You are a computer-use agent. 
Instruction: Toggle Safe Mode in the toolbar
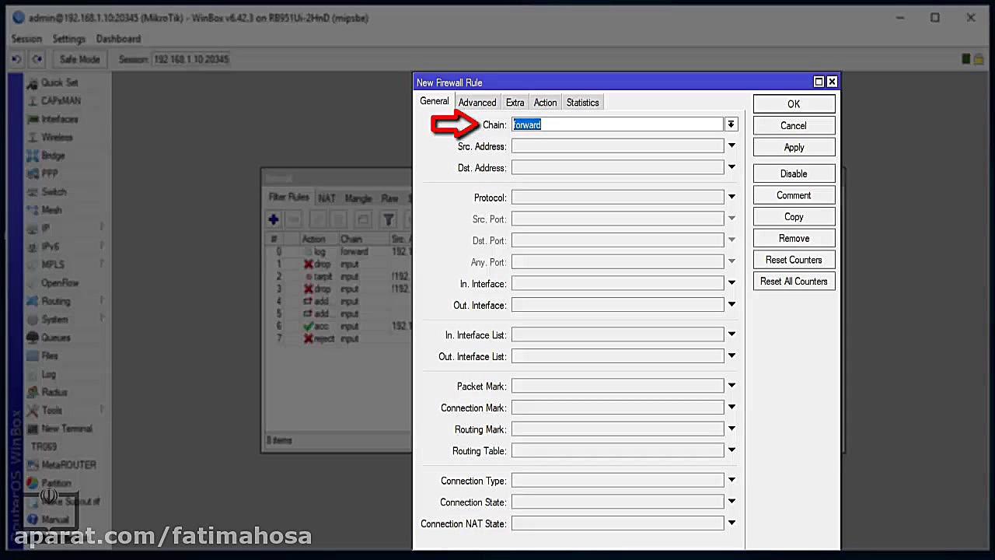click(79, 59)
